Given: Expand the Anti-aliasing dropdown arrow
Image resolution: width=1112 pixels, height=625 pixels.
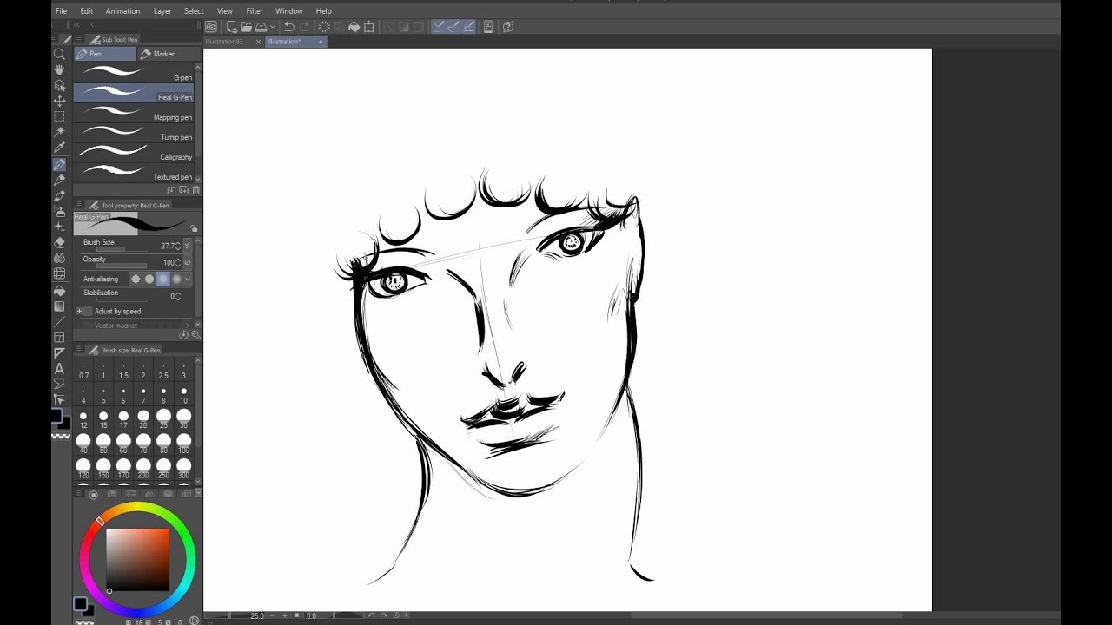Looking at the screenshot, I should [188, 279].
